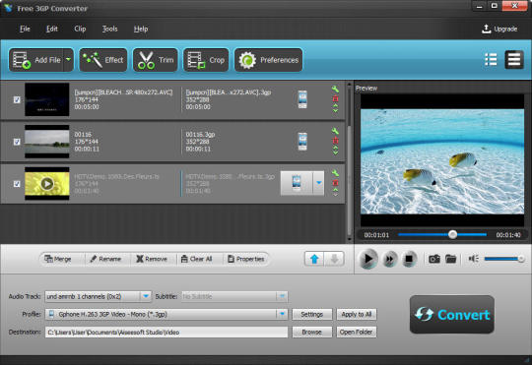
Task: Uncheck the BLEACH video row checkbox
Action: (x=17, y=99)
